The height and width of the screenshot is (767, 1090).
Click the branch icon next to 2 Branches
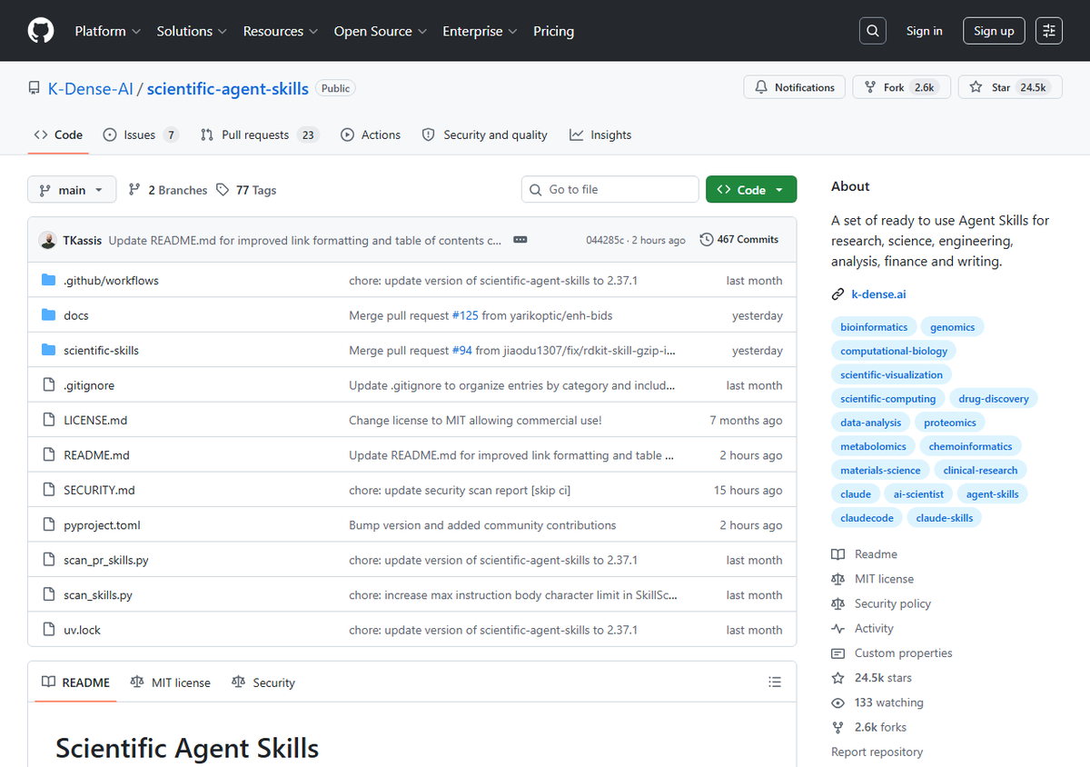134,190
